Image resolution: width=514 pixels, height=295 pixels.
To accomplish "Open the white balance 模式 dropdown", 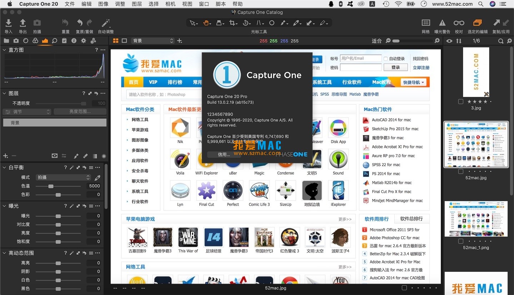I will 64,177.
